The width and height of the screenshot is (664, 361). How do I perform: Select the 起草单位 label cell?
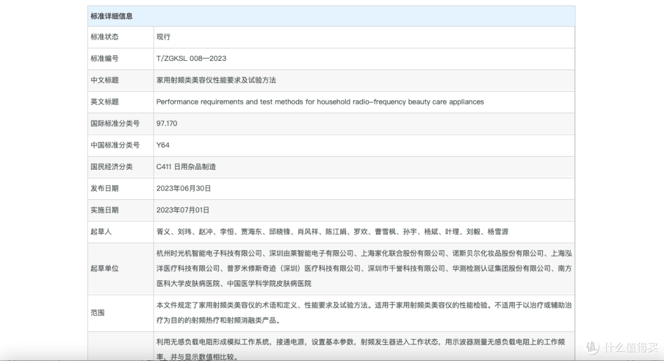coord(121,269)
